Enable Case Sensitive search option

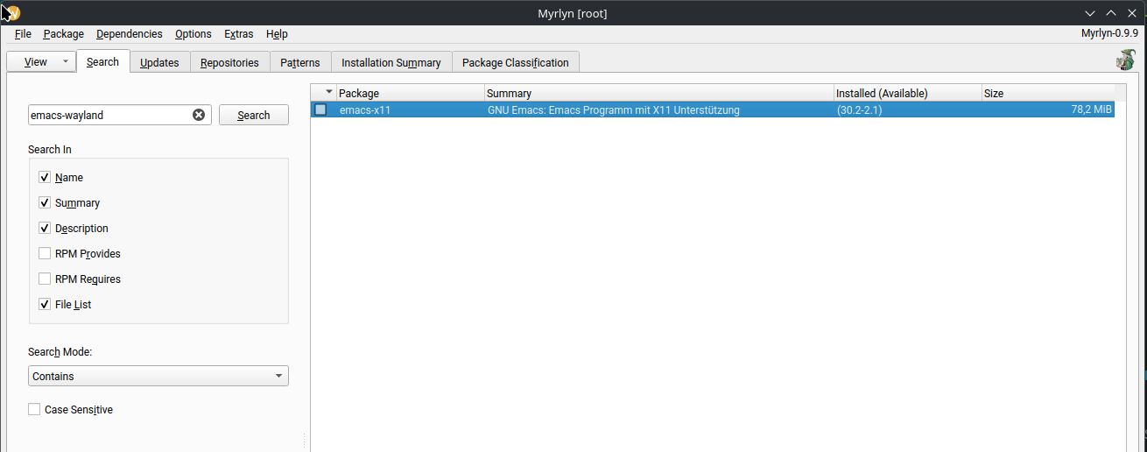point(34,410)
